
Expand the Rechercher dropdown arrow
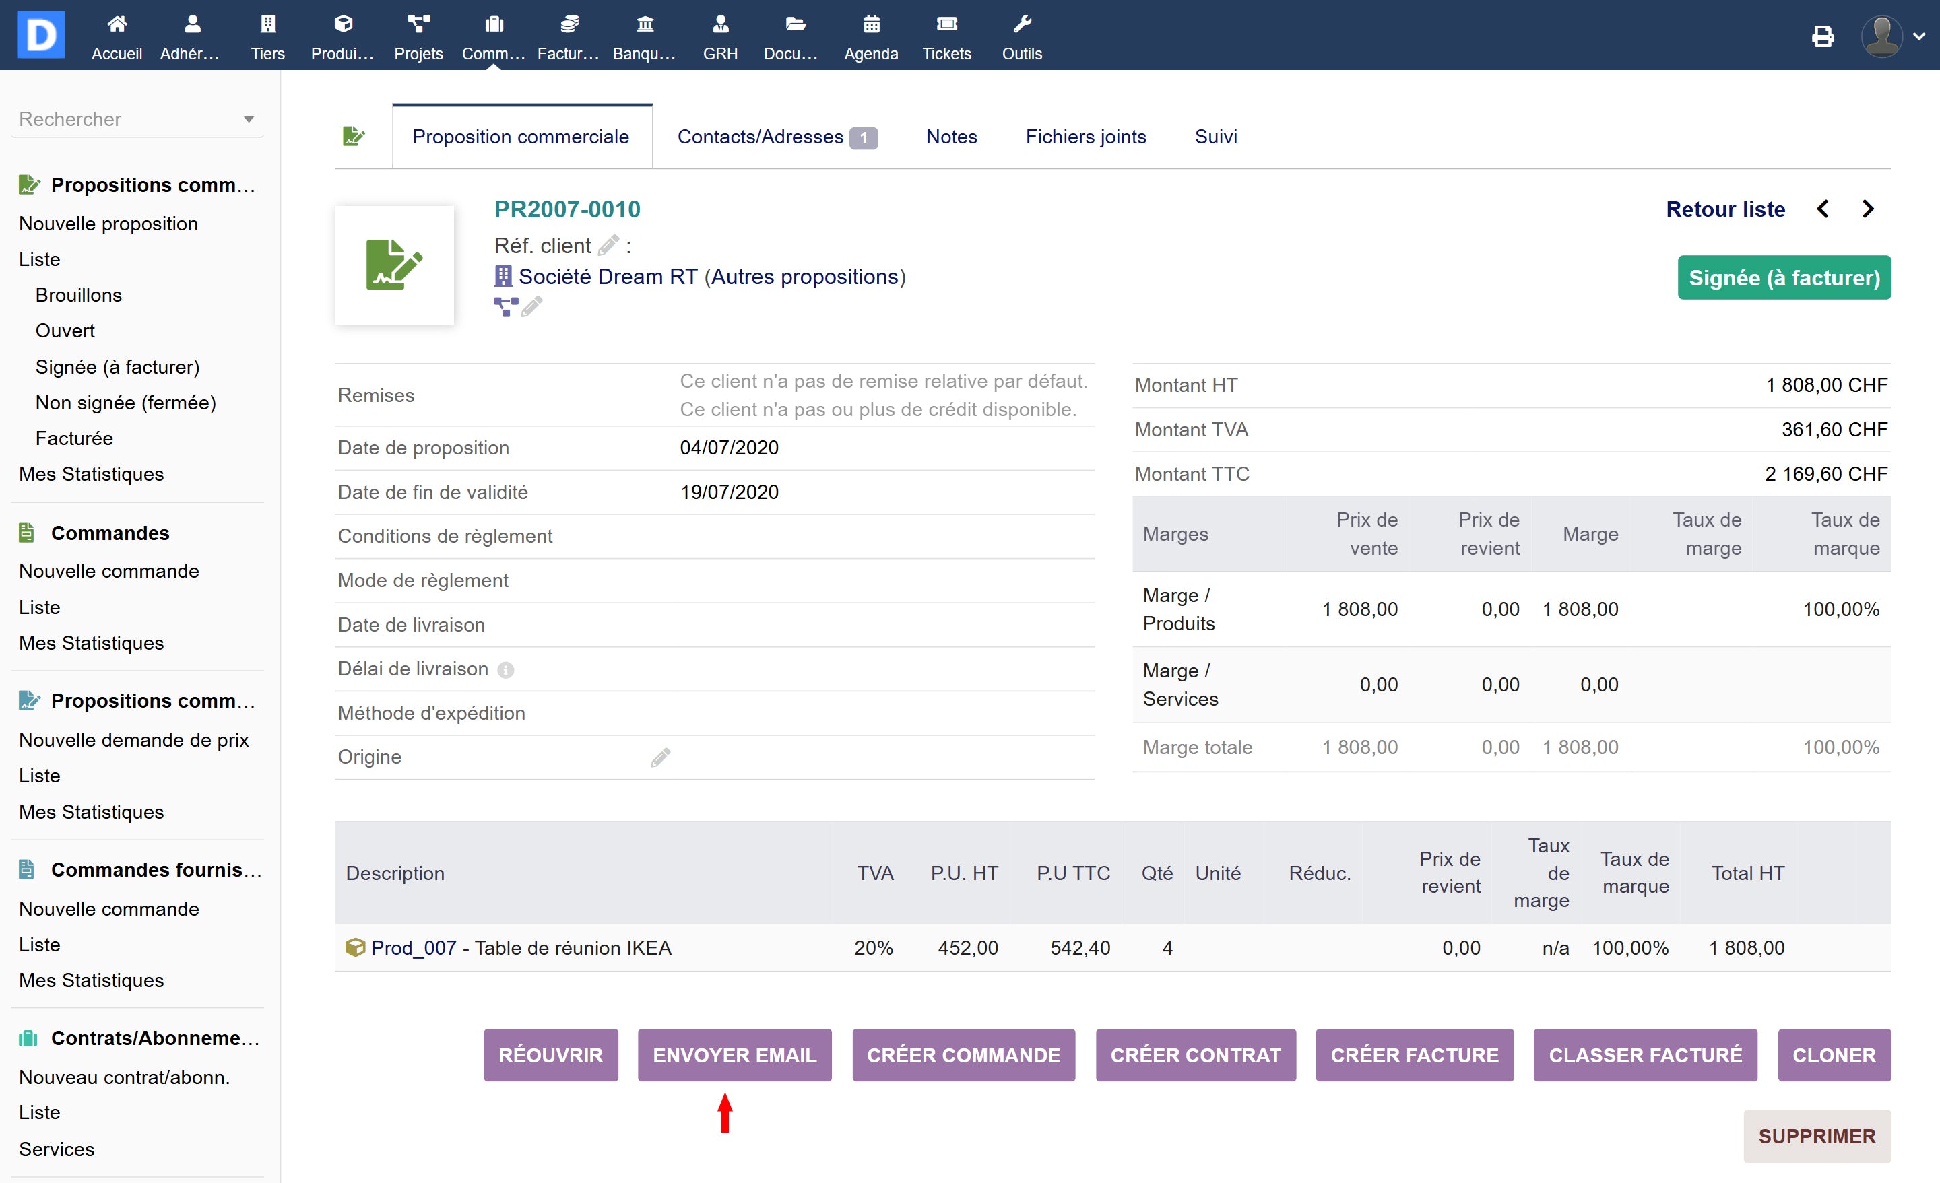point(249,120)
